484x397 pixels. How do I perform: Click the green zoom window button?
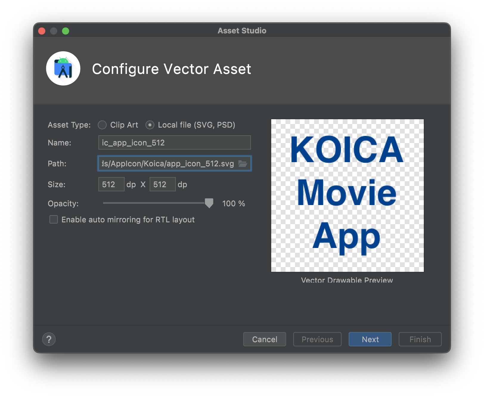(x=66, y=31)
